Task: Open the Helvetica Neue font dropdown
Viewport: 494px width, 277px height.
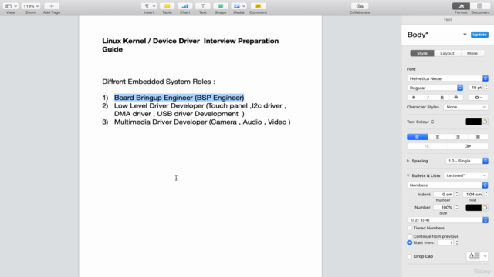Action: [x=448, y=78]
